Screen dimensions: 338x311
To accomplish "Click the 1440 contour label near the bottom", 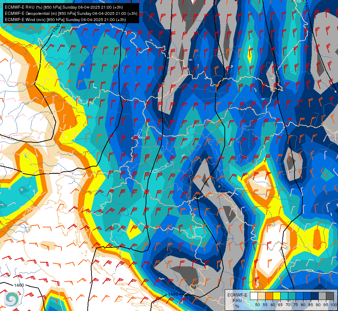I will pos(173,294).
